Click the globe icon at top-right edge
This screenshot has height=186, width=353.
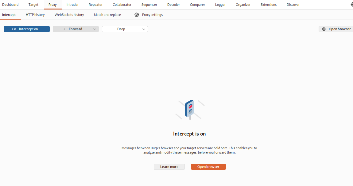352,5
